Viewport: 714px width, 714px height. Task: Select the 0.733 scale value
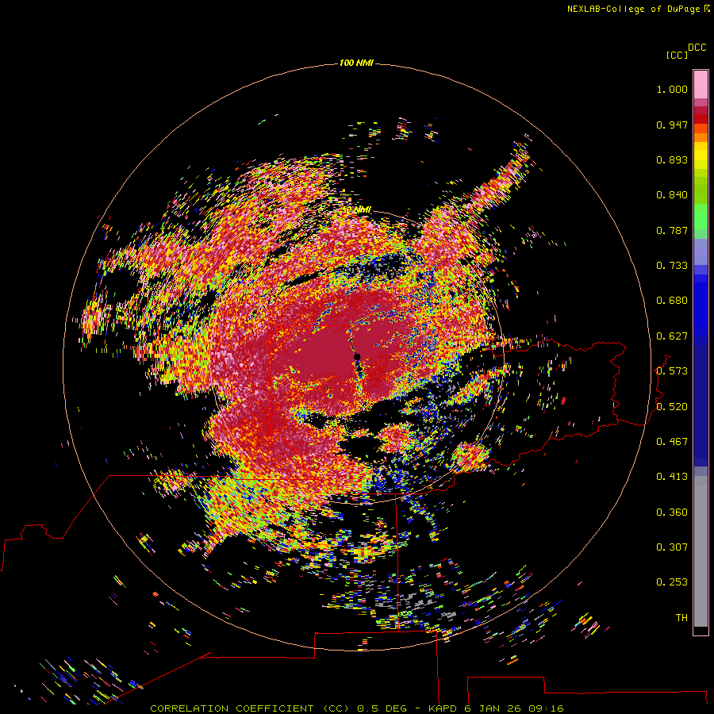(x=672, y=266)
